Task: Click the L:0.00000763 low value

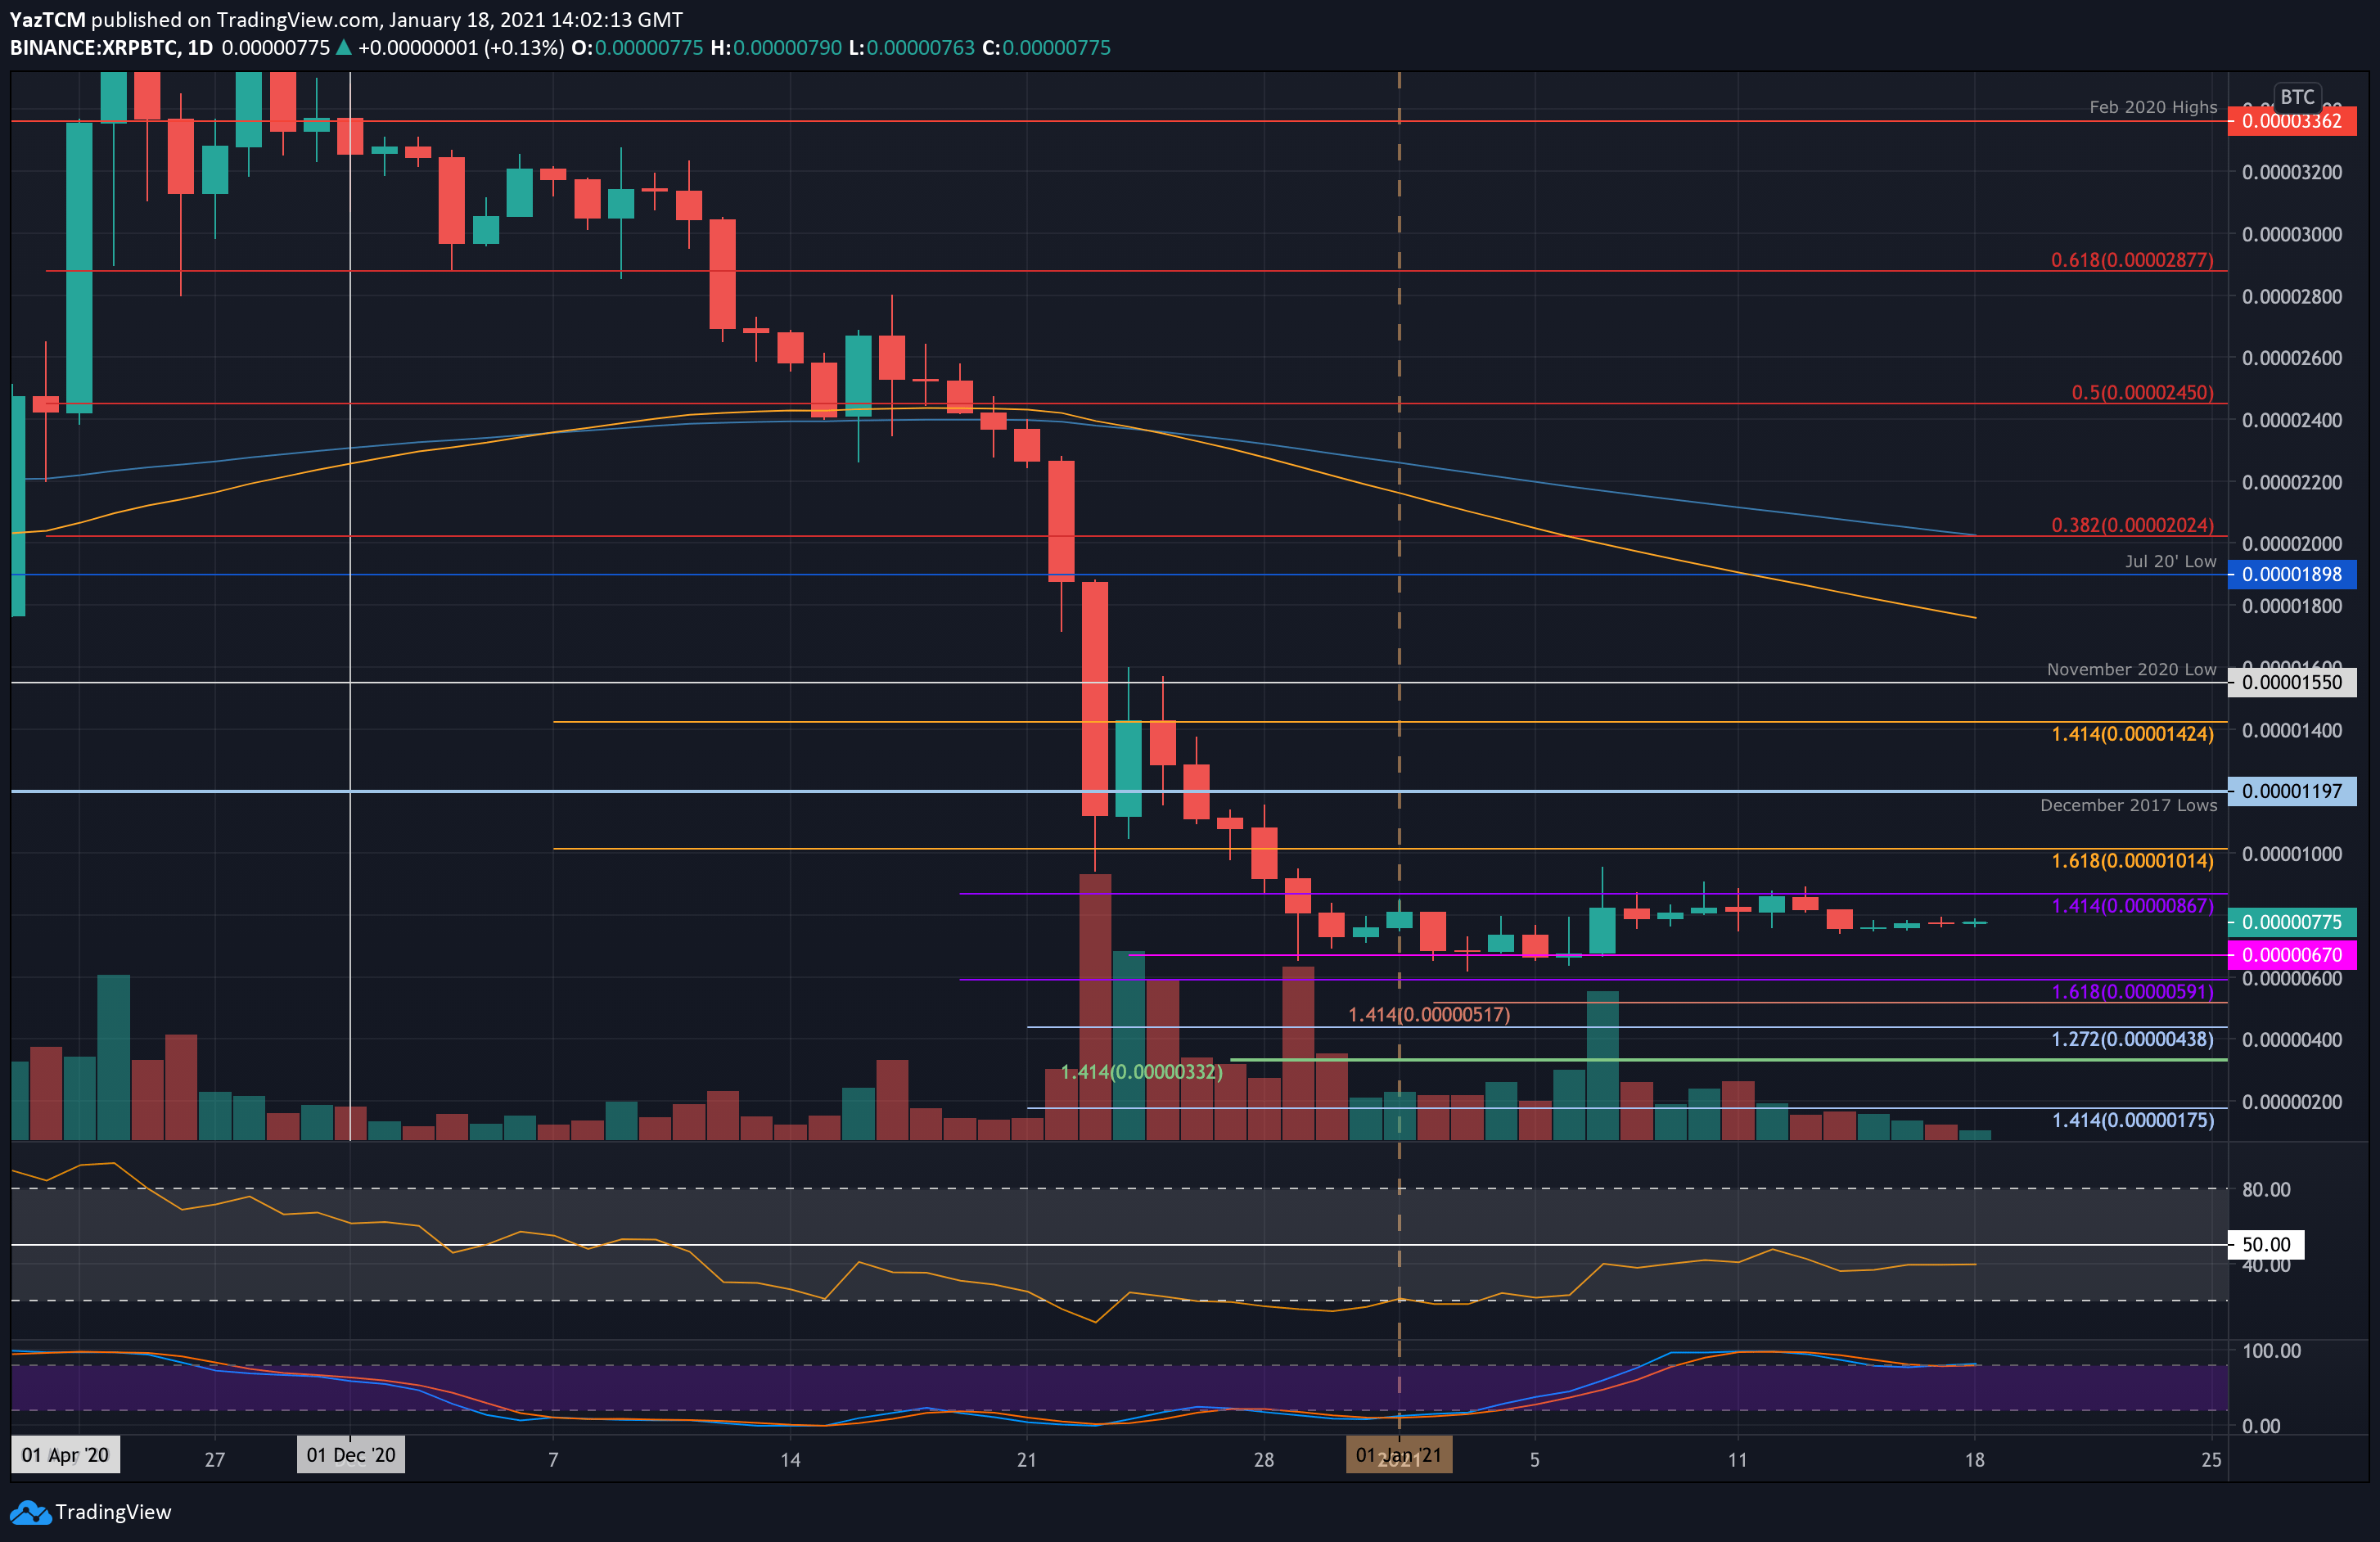Action: pos(911,48)
